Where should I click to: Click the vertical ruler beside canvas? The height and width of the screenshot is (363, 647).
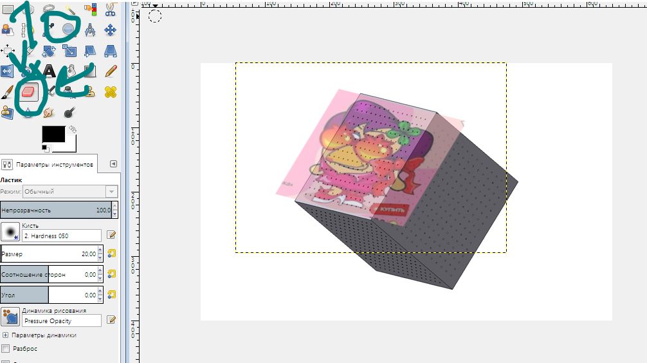(x=135, y=186)
